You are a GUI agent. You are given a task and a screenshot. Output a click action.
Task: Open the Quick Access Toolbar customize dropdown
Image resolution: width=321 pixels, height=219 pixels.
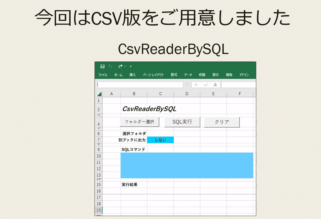click(x=131, y=66)
